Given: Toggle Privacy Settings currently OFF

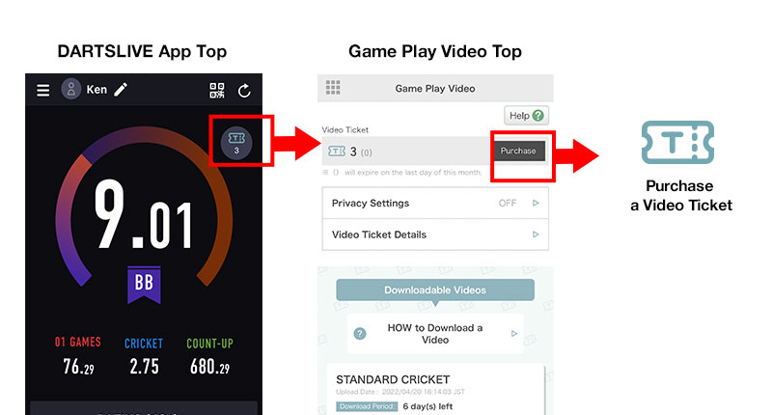Looking at the screenshot, I should coord(508,203).
